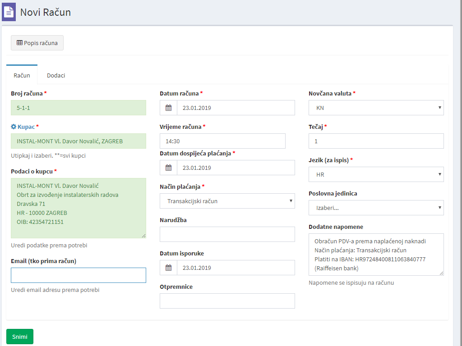Open calendar icon for Datum dospijeća plaćanja
Viewport: 462px width, 346px height.
169,168
